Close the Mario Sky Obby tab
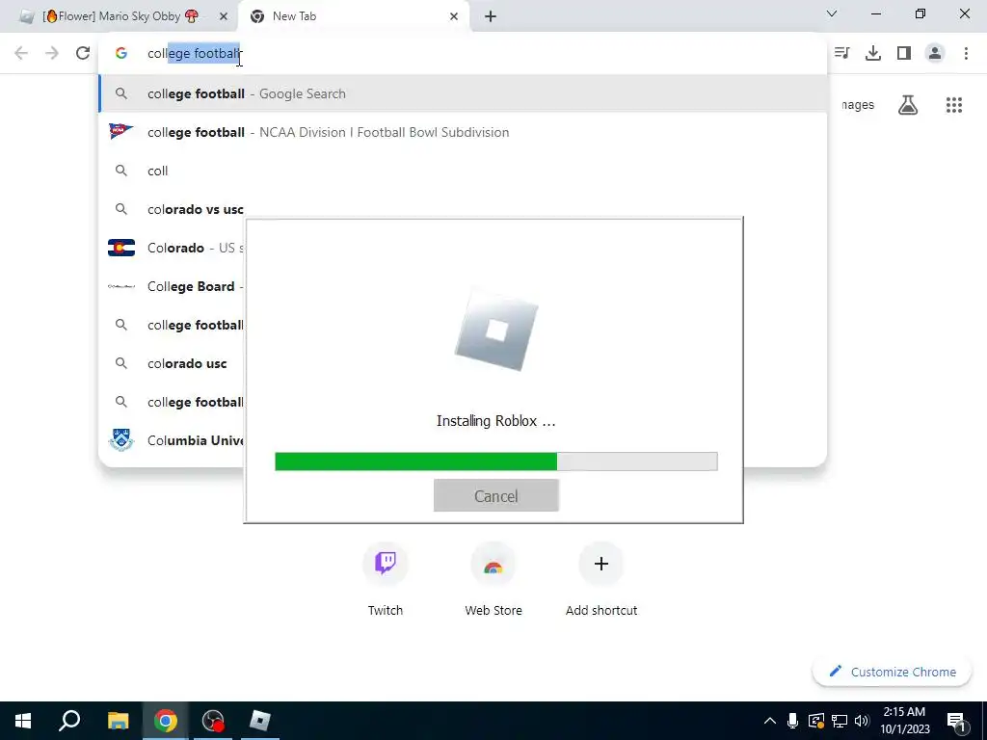Image resolution: width=987 pixels, height=740 pixels. tap(224, 16)
